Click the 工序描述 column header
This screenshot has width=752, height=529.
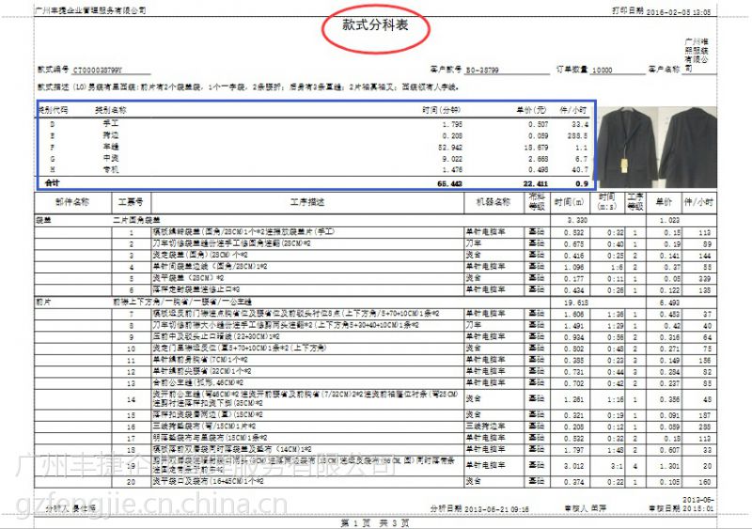(307, 201)
